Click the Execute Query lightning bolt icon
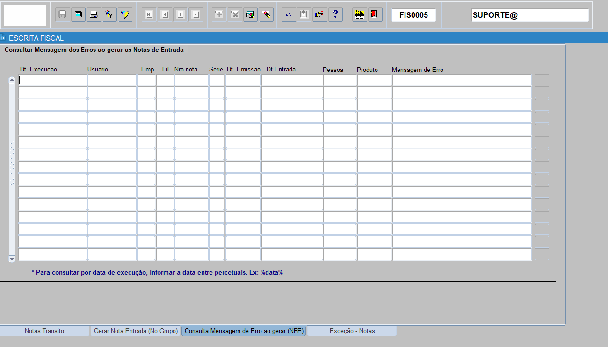The height and width of the screenshot is (347, 608). [125, 14]
